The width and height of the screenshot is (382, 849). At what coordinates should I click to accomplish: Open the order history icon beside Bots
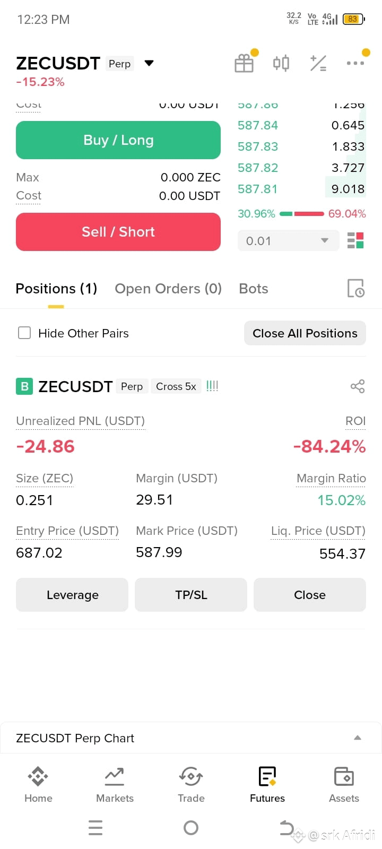coord(355,288)
